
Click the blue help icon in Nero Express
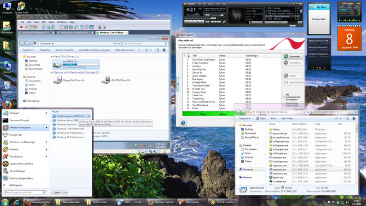click(183, 123)
